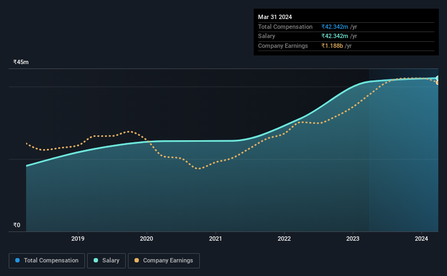This screenshot has height=276, width=447.
Task: Click the teal Salary legend dot
Action: [x=96, y=260]
